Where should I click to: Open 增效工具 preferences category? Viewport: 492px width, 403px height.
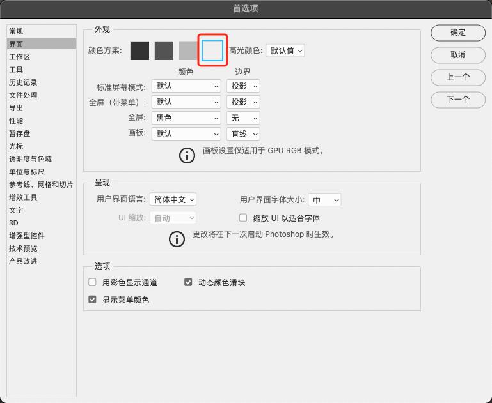click(x=42, y=197)
